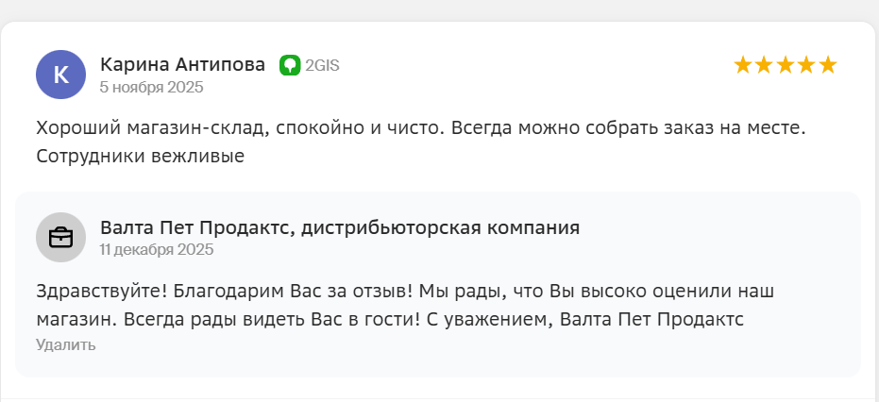879x402 pixels.
Task: Click the third rating star
Action: (x=786, y=65)
